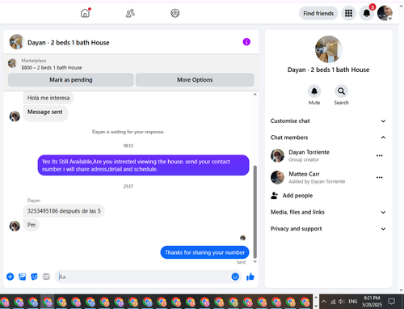Open the Home icon in top navigation

pyautogui.click(x=85, y=13)
